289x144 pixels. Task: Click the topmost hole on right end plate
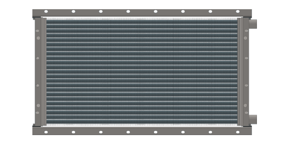tap(246, 31)
